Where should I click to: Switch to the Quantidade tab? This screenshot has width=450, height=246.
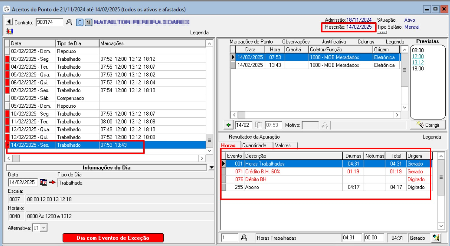[x=254, y=145]
